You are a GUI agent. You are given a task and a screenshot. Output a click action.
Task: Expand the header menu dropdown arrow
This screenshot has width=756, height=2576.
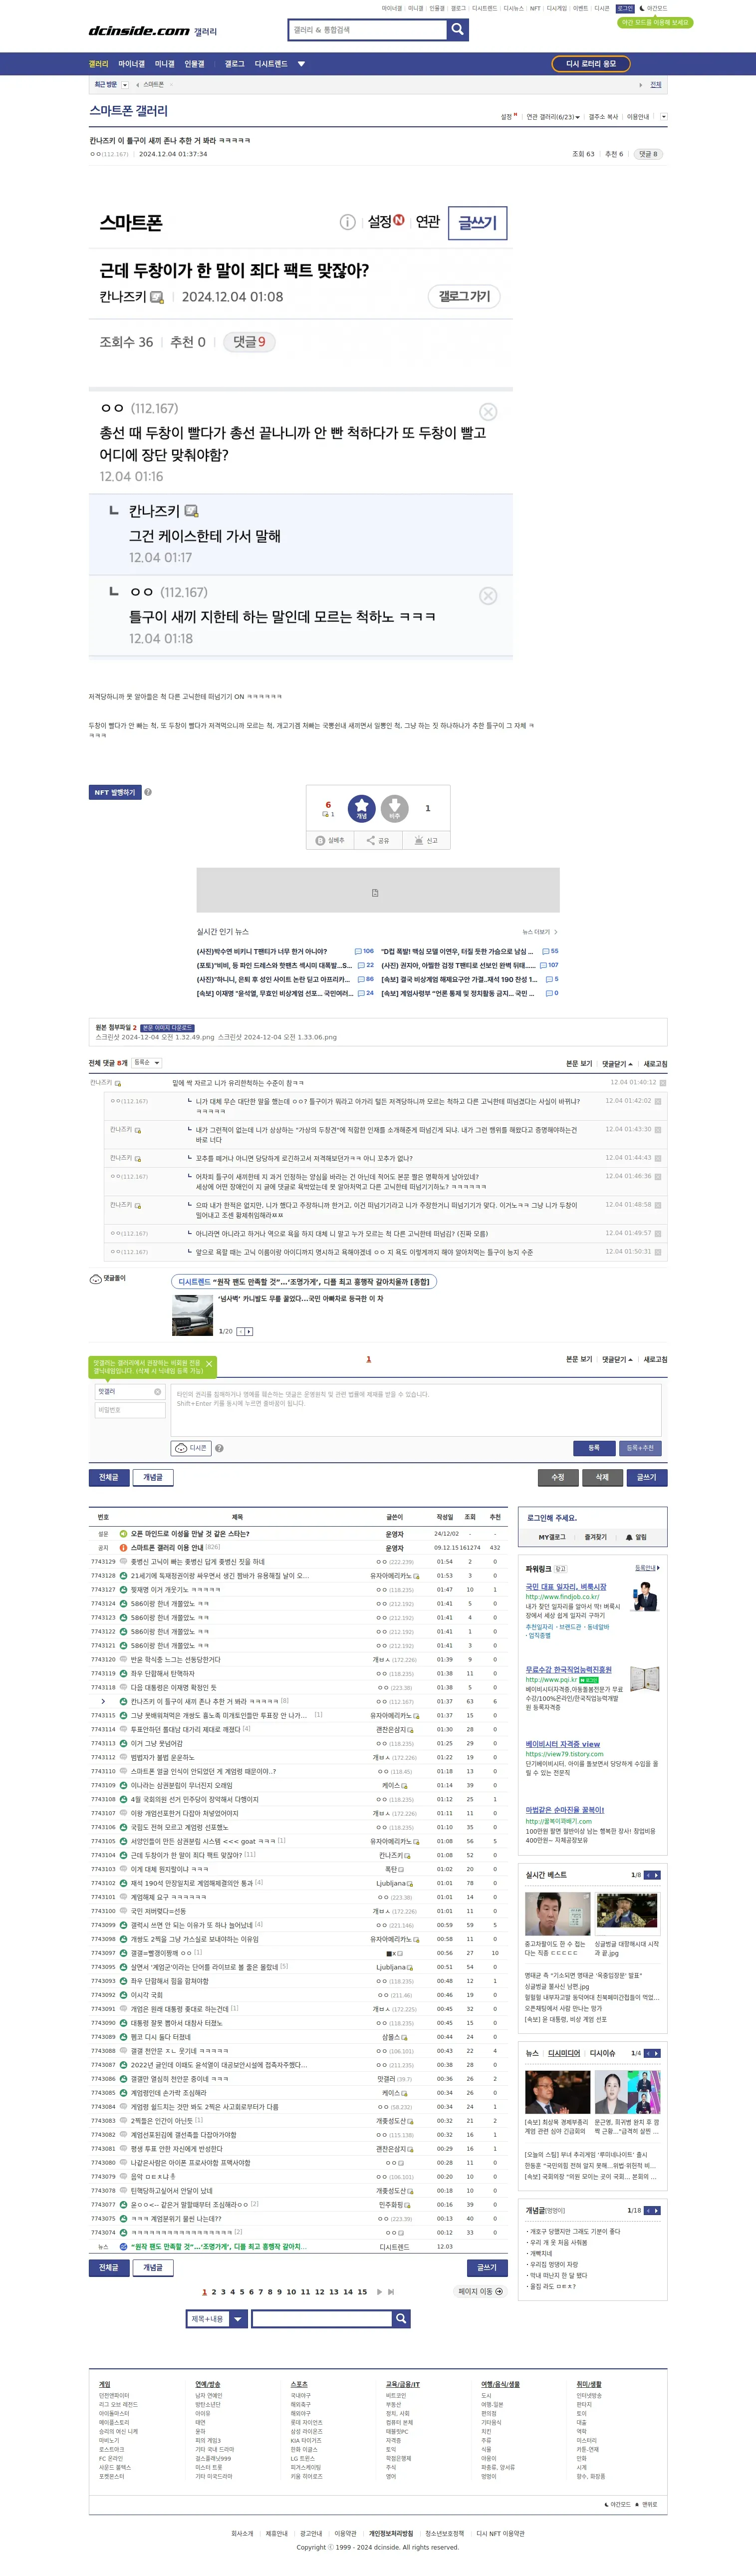click(x=301, y=64)
